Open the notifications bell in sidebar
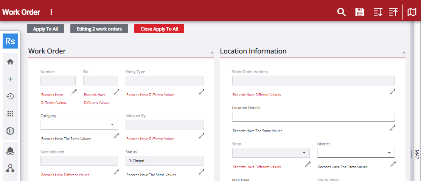The width and height of the screenshot is (421, 181). 11,151
